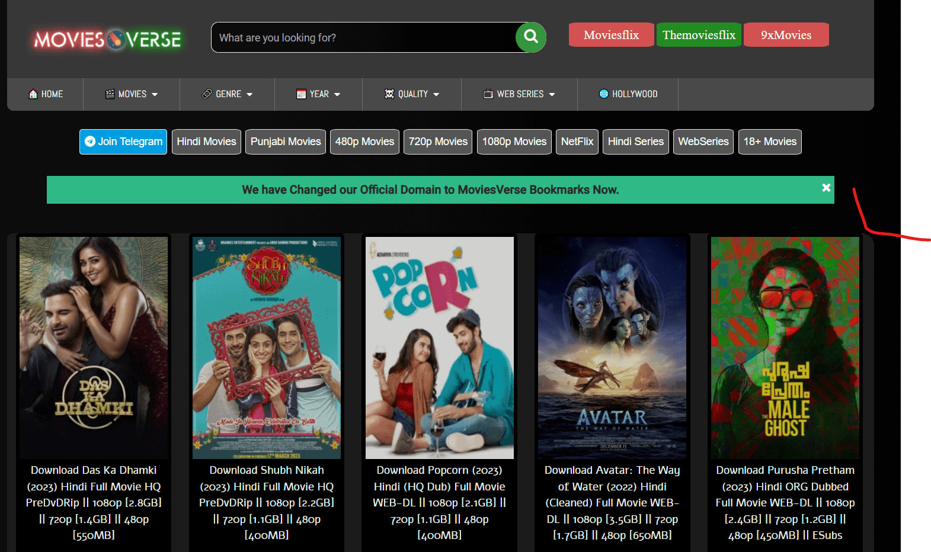
Task: Open the Hindi Movies category
Action: (206, 142)
